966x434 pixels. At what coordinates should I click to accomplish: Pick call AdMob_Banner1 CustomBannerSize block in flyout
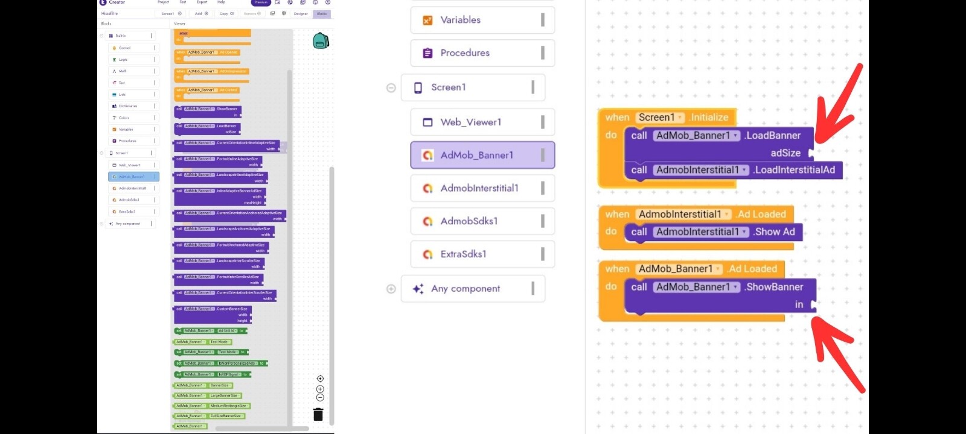(213, 314)
